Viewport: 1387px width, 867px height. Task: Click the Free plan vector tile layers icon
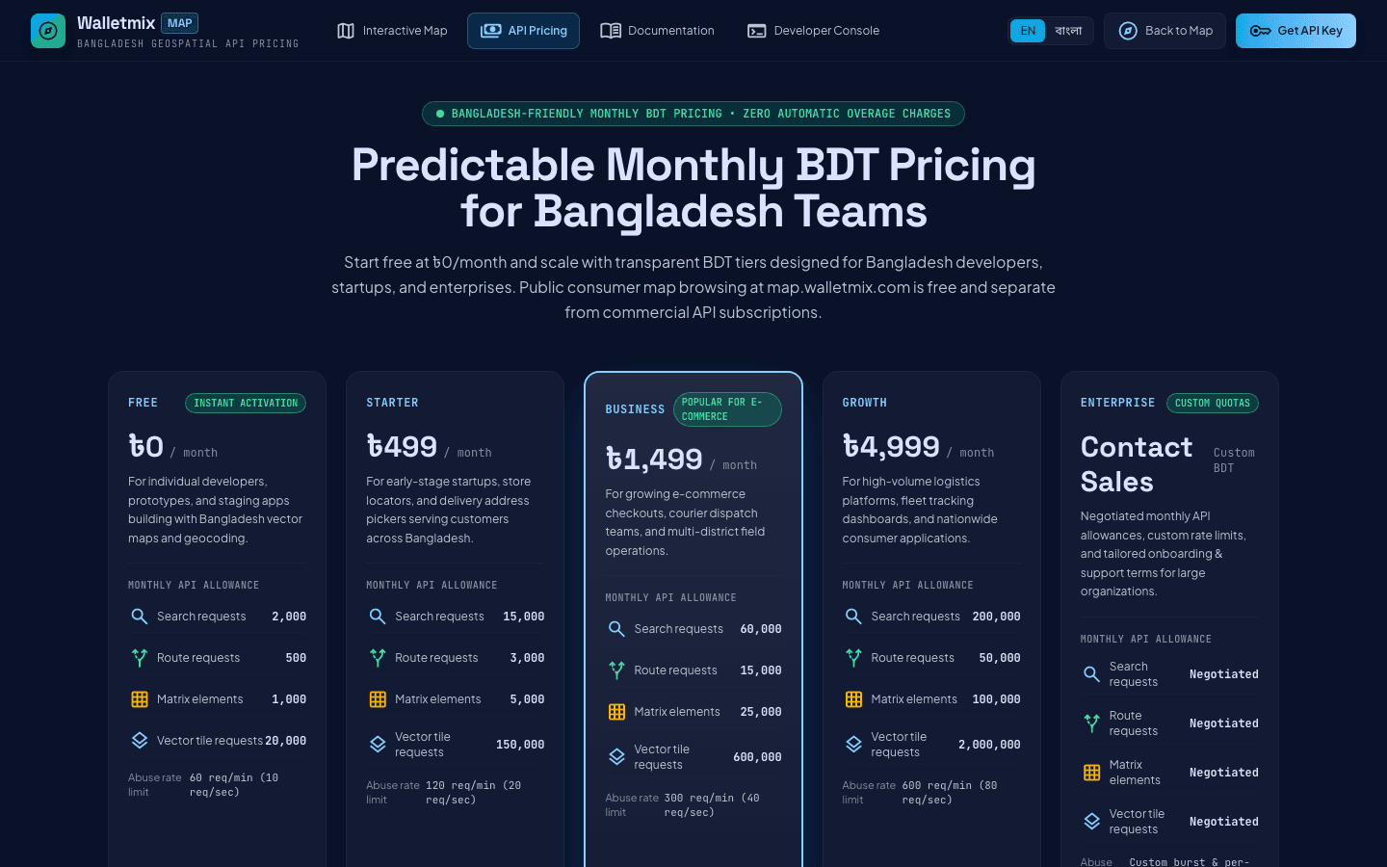coord(140,741)
